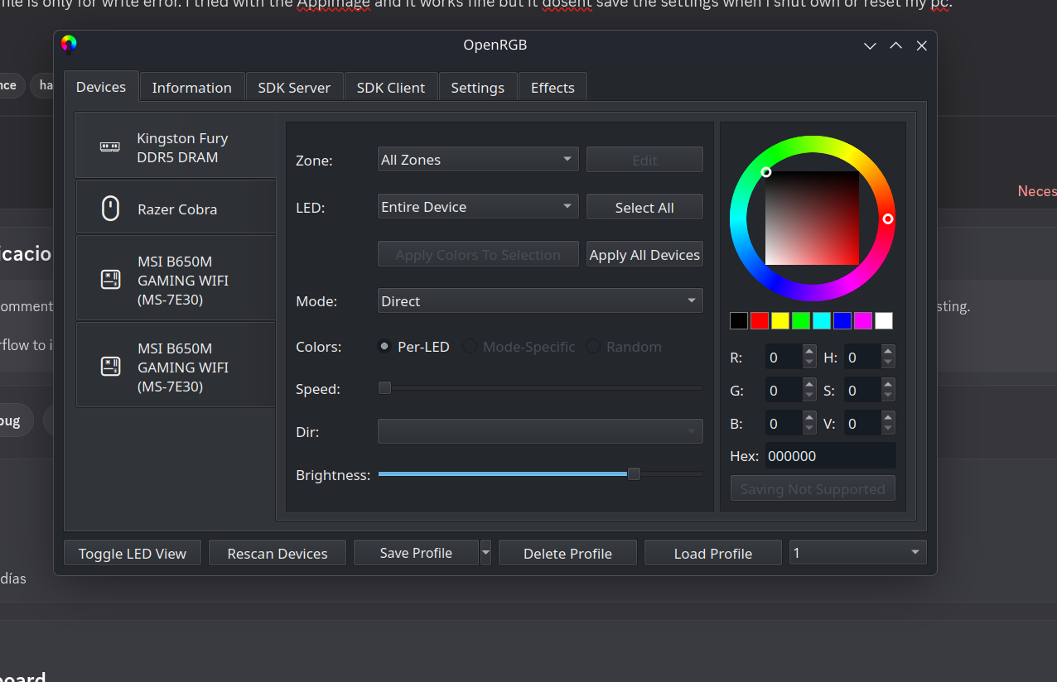The image size is (1057, 682).
Task: Open the Dir direction dropdown
Action: tap(540, 431)
